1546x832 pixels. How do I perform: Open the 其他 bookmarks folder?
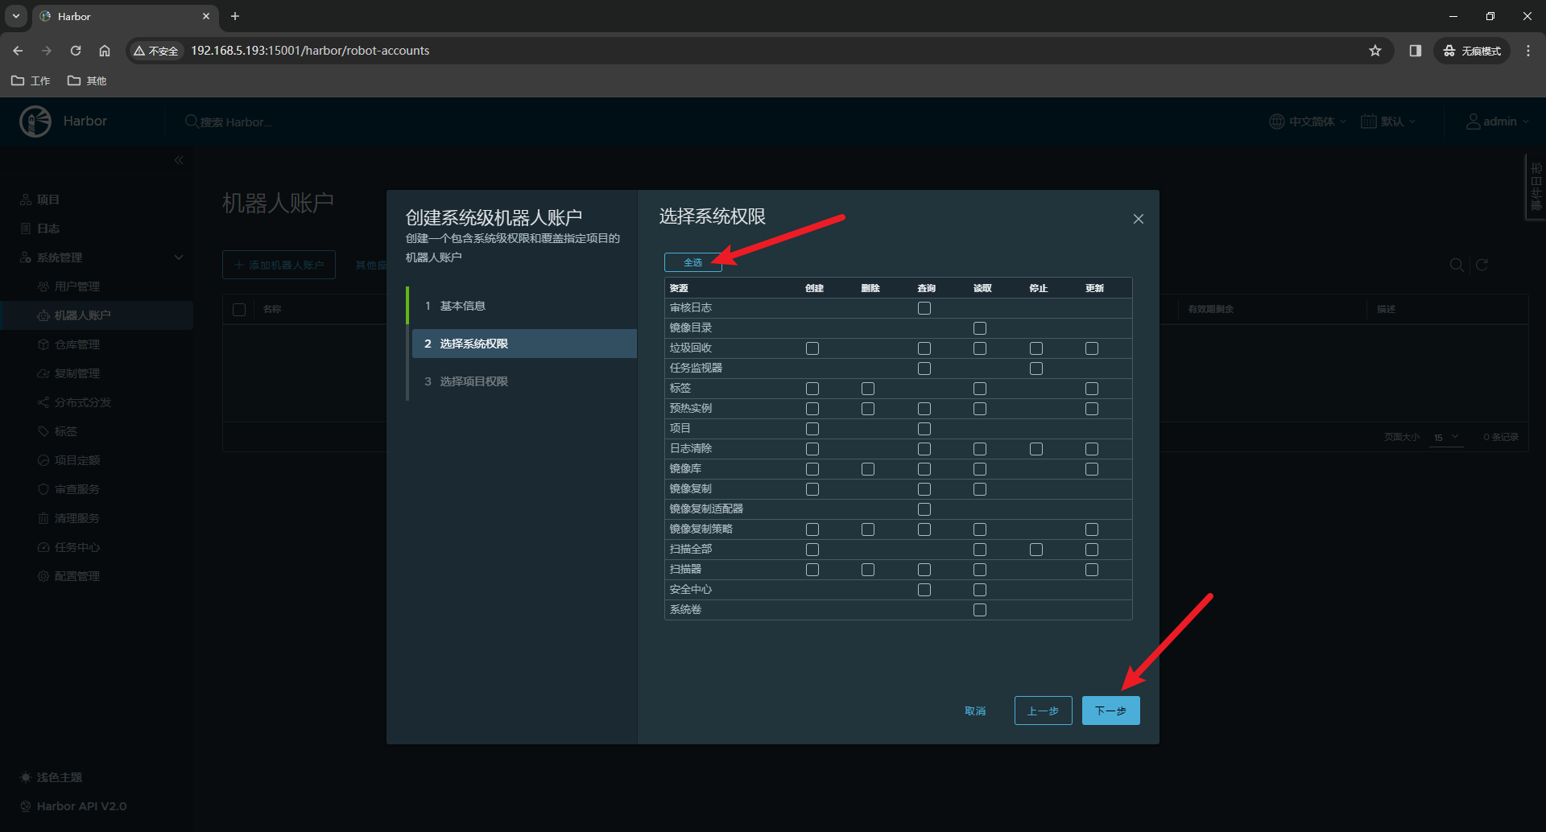pos(87,80)
